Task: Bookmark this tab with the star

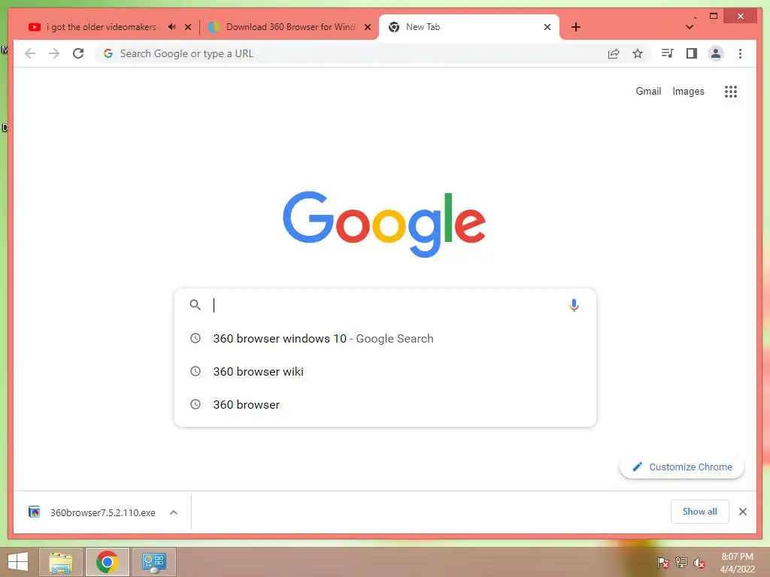Action: tap(638, 53)
